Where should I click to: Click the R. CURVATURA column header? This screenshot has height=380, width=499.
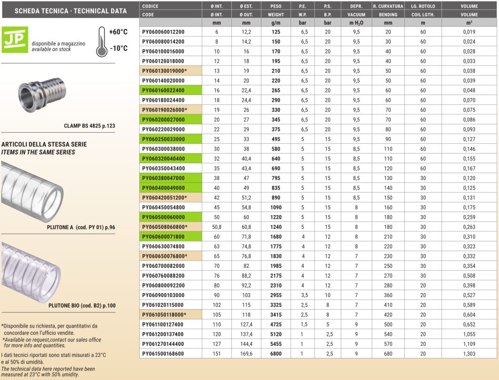(388, 6)
